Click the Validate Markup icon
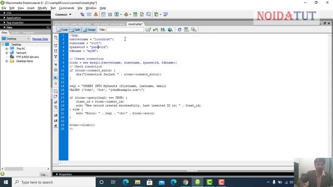This screenshot has height=187, width=333. [x=156, y=30]
